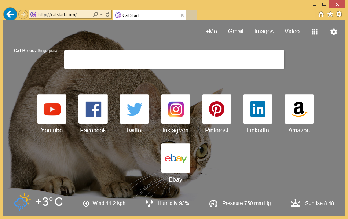Open the apps grid icon
The height and width of the screenshot is (219, 348).
(x=315, y=32)
